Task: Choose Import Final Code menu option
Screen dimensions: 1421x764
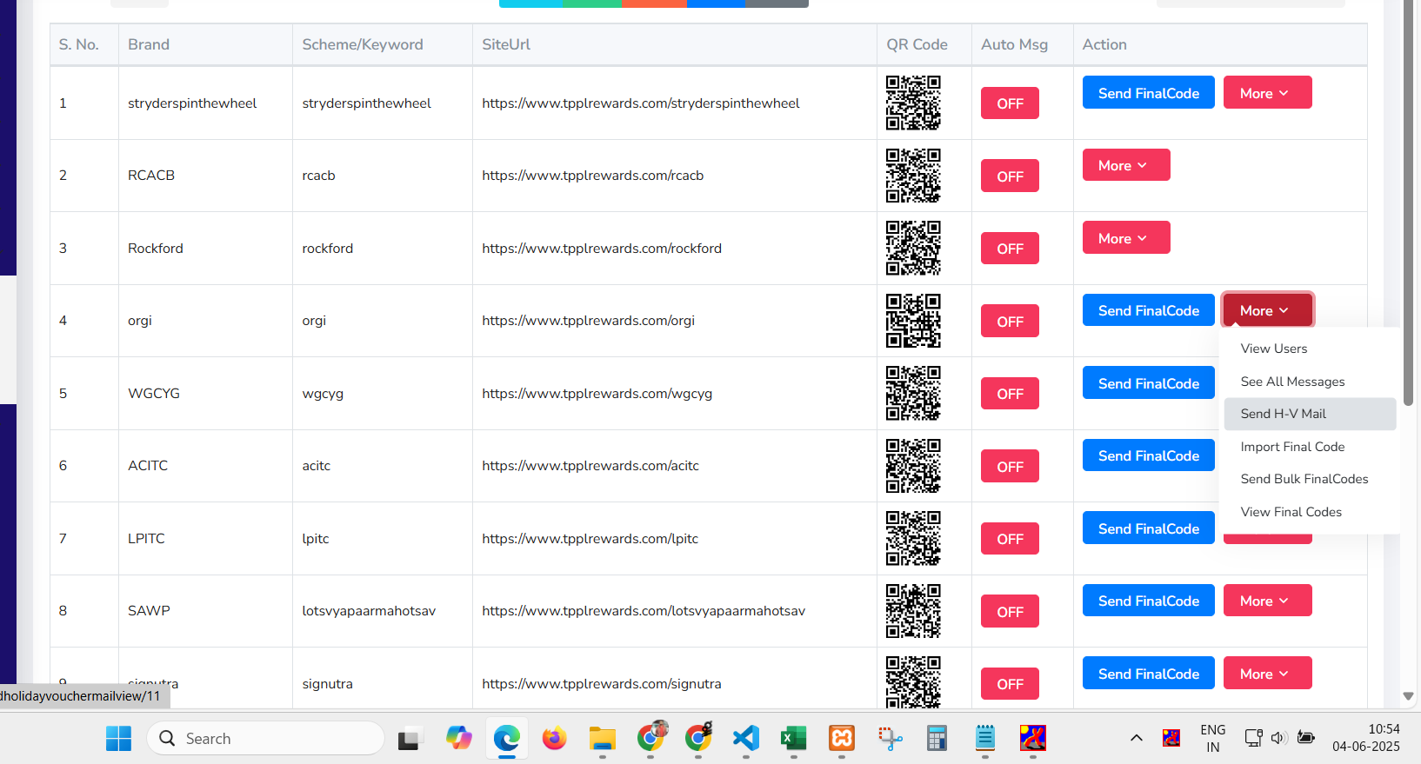Action: 1292,447
